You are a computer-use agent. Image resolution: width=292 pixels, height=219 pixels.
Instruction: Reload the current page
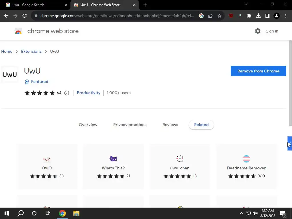[x=25, y=16]
